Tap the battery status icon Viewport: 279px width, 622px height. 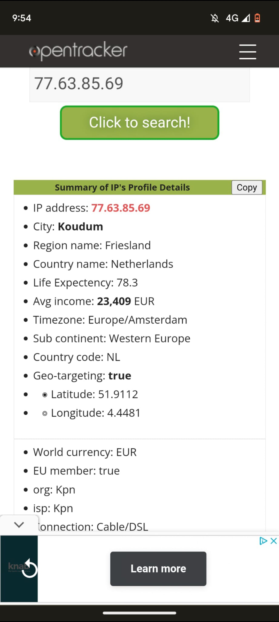click(257, 18)
